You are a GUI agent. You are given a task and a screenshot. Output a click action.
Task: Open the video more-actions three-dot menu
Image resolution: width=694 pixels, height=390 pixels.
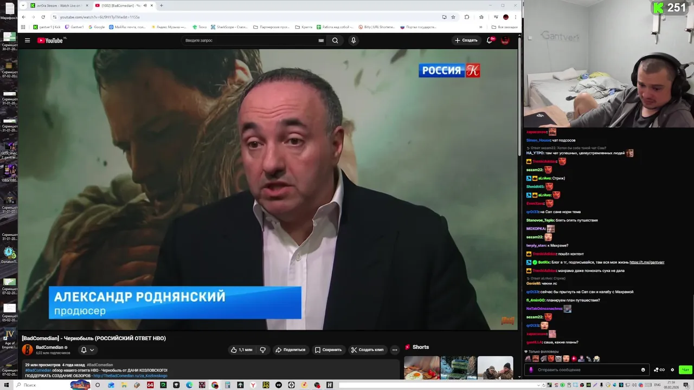point(395,350)
